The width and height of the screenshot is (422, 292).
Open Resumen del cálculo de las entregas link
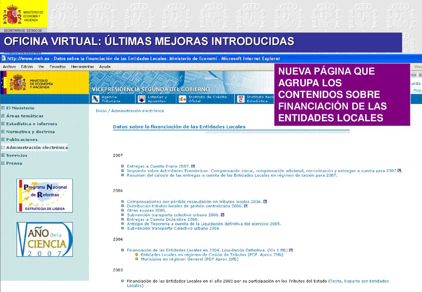click(232, 175)
